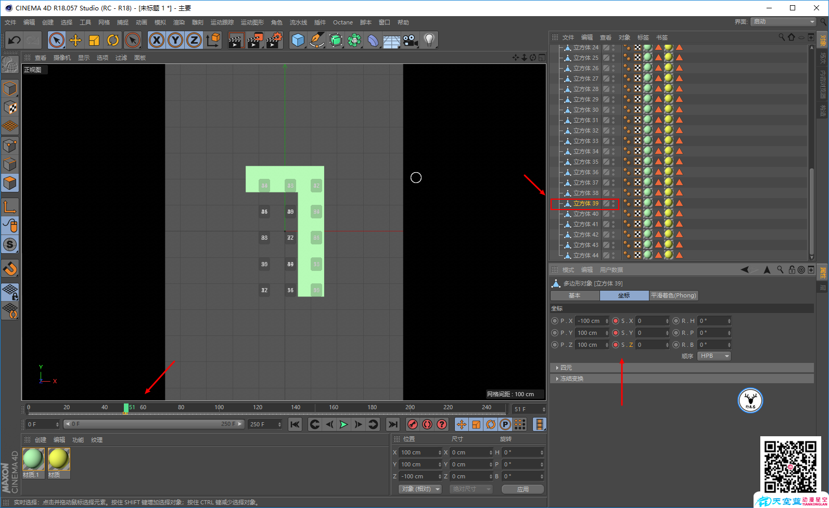
Task: Toggle the X axis lock
Action: click(157, 40)
